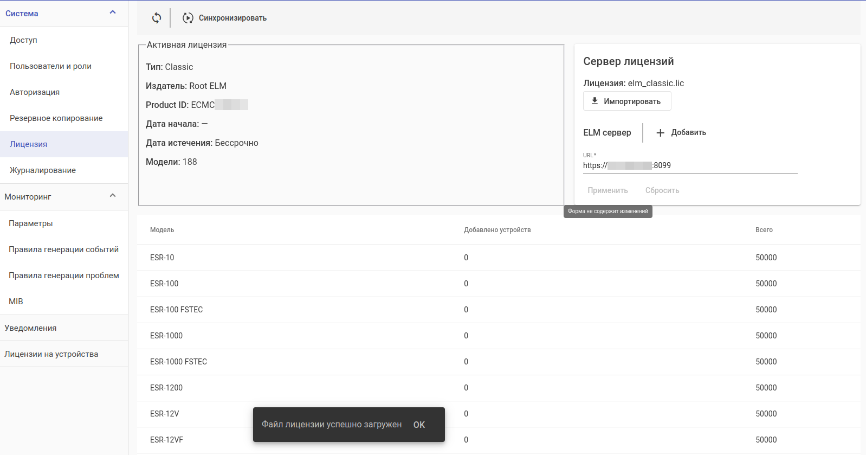Viewport: 866px width, 455px height.
Task: Expand the Уведомления sidebar section
Action: click(x=30, y=328)
